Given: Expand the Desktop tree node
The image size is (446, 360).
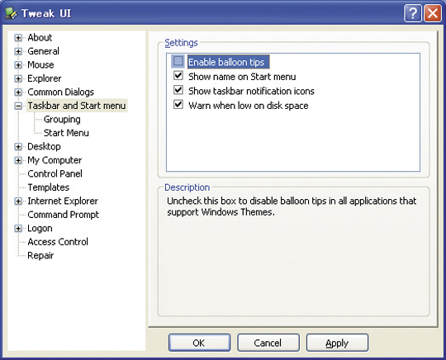Looking at the screenshot, I should [18, 147].
